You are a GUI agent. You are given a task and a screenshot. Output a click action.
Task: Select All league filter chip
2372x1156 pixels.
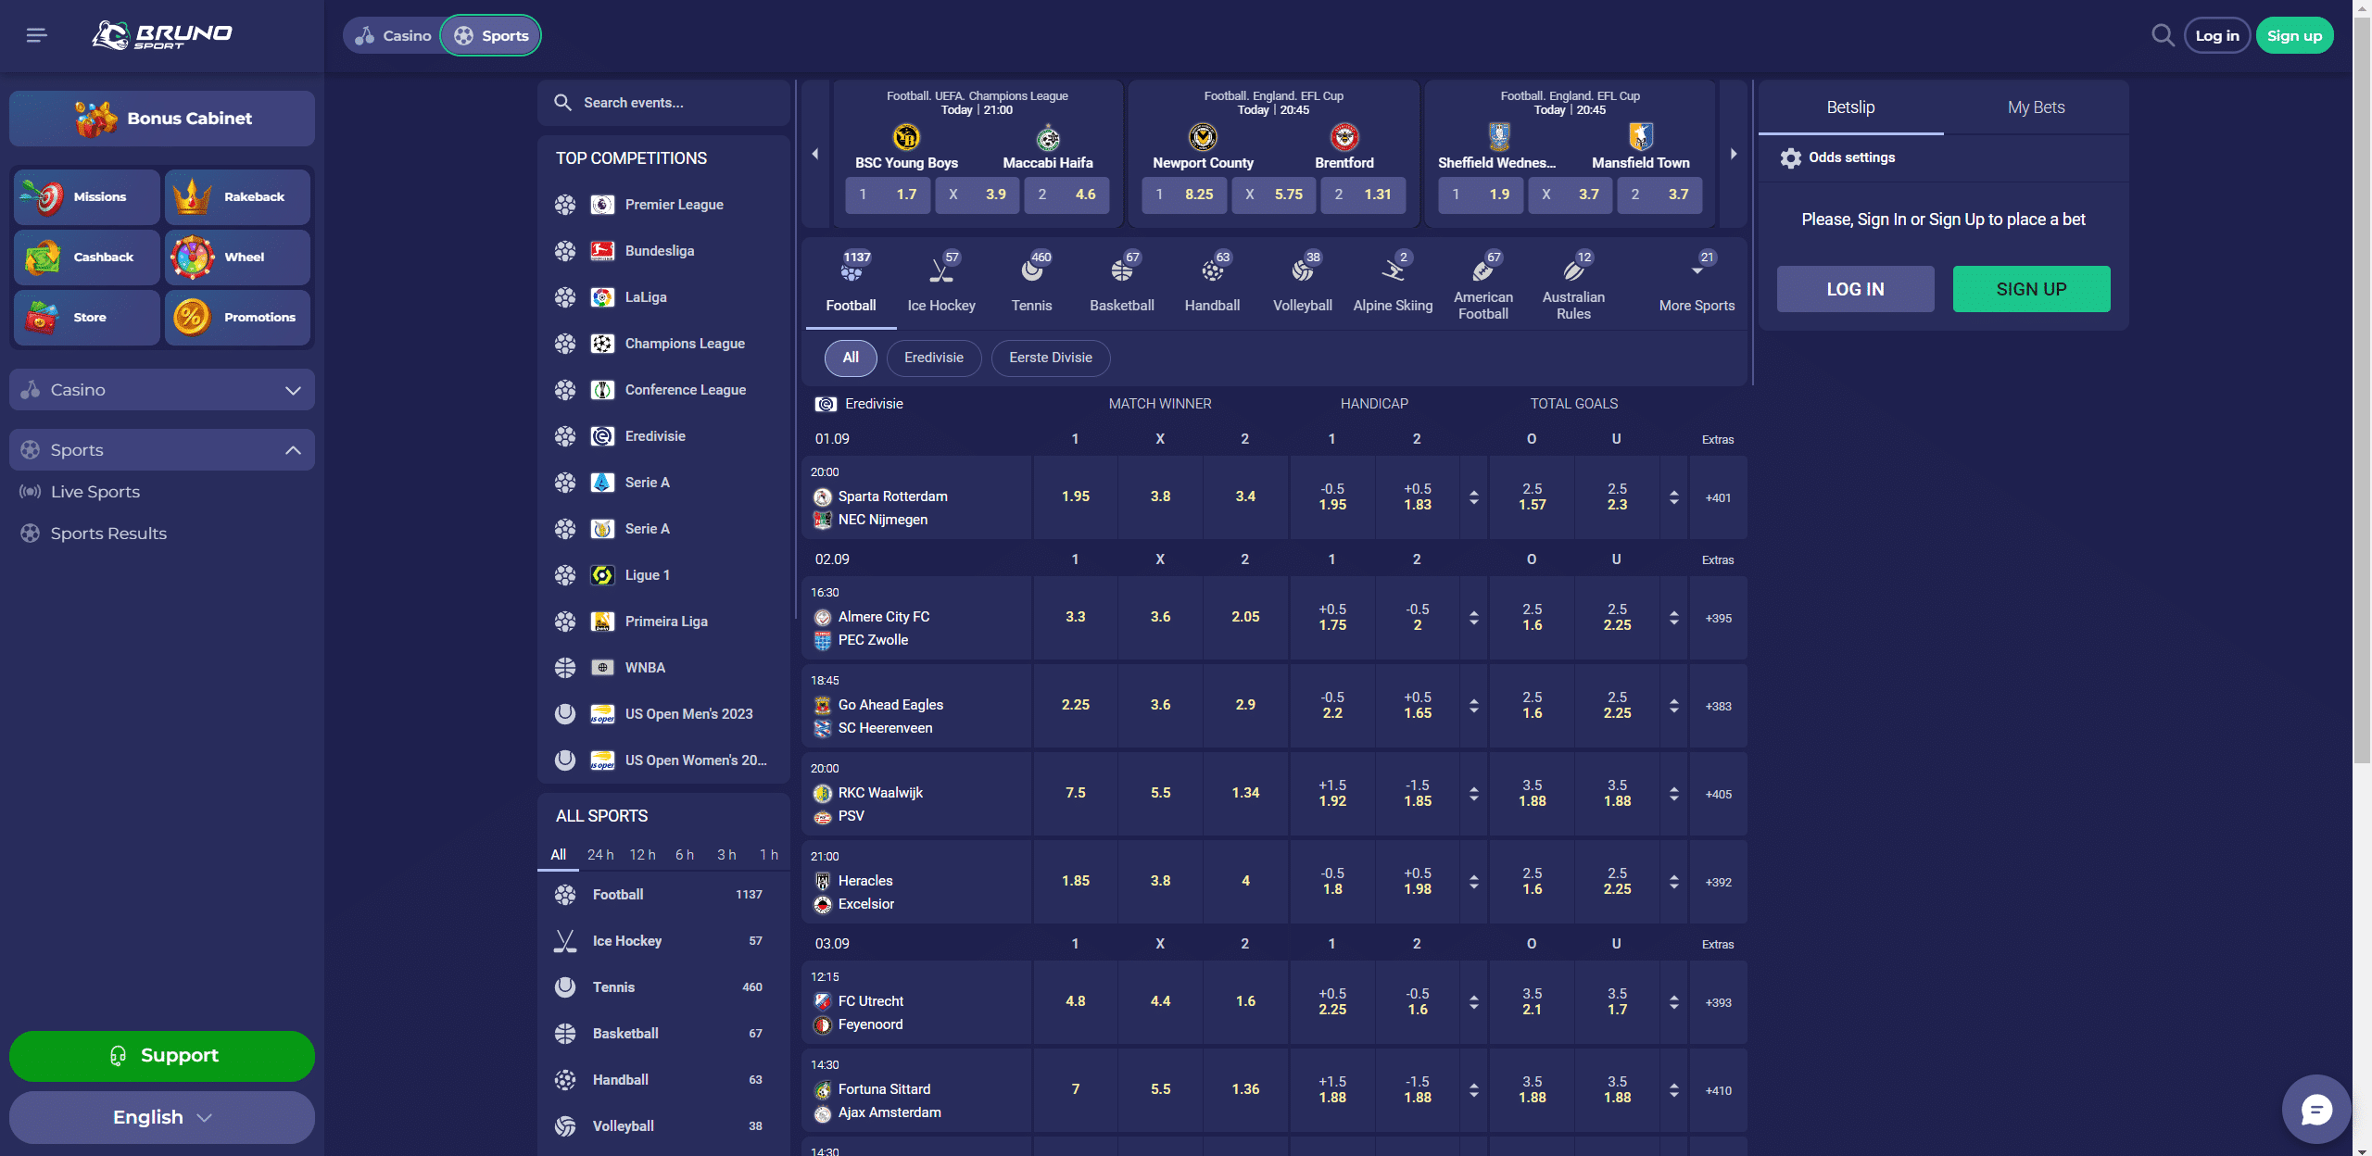pos(851,358)
